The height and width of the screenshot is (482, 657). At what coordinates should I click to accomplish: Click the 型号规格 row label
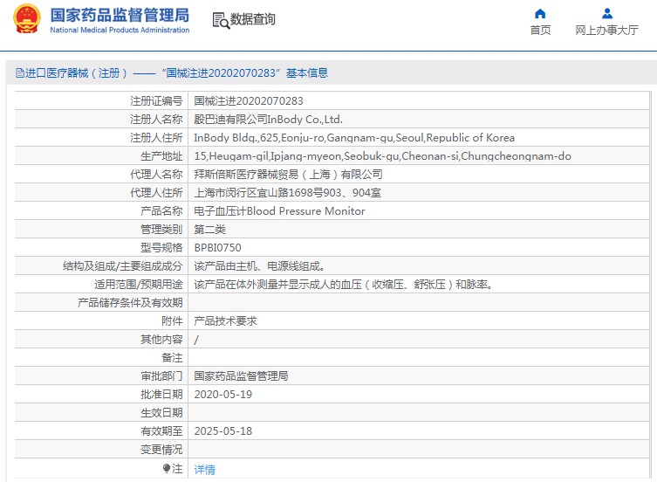coord(161,248)
